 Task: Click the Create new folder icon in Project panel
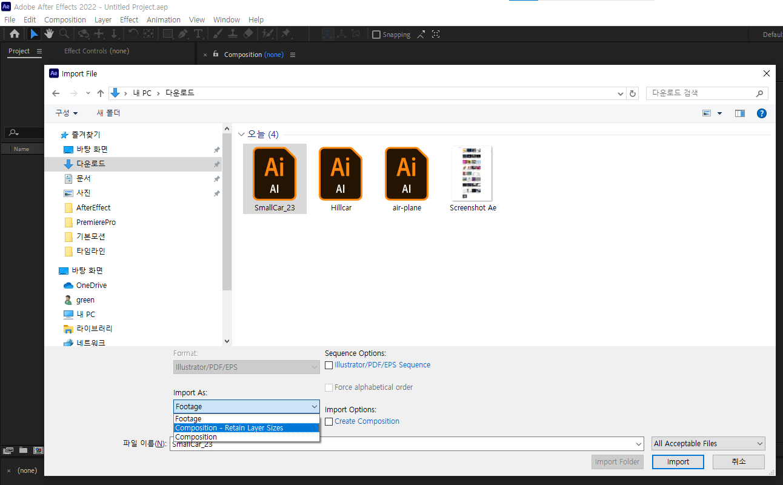(23, 450)
